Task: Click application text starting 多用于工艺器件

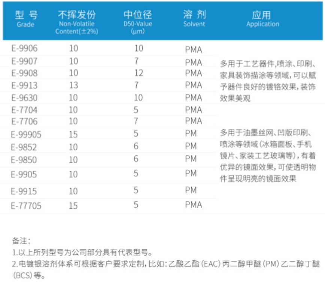Action: tap(268, 81)
